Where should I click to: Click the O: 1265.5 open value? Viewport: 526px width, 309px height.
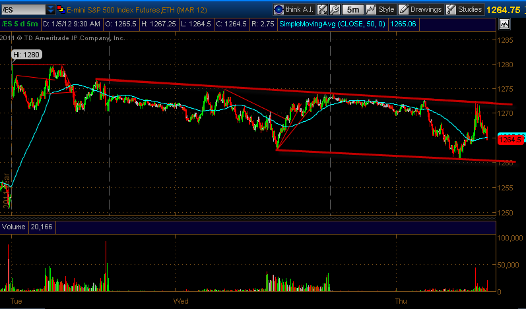pos(121,24)
